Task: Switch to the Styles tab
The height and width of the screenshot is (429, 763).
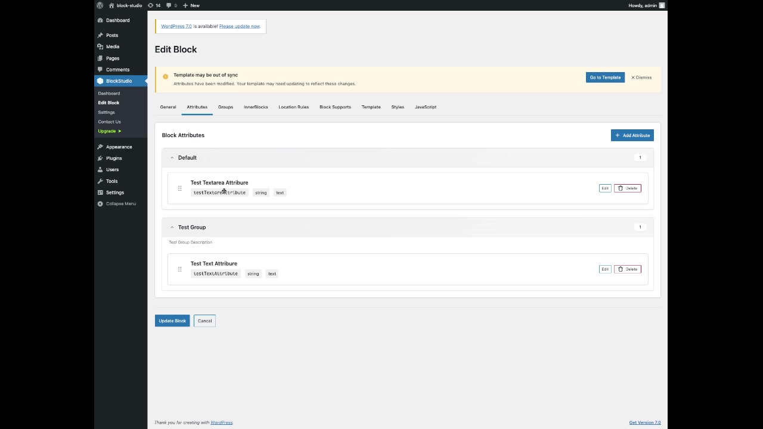Action: coord(398,107)
